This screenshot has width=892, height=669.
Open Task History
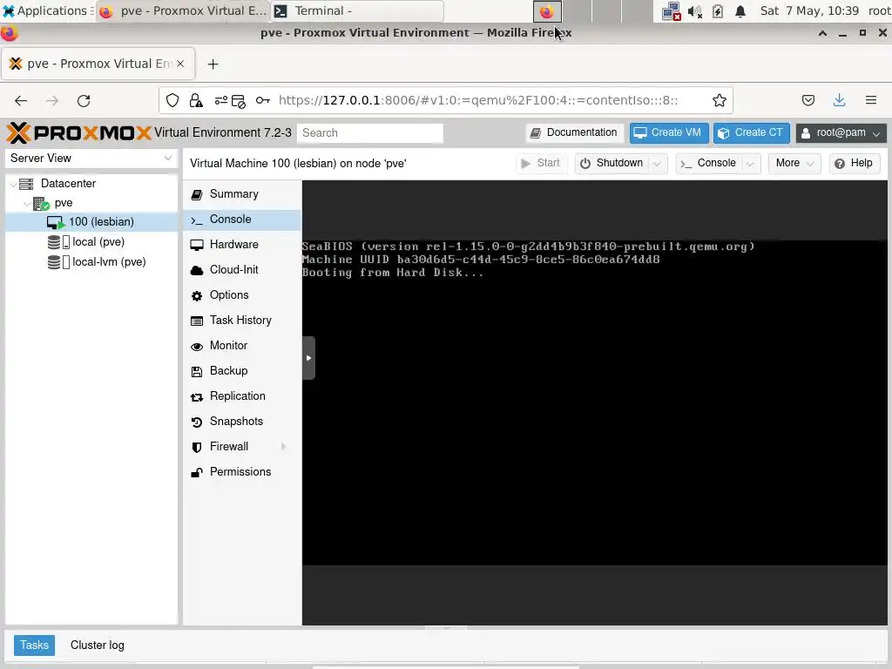242,321
